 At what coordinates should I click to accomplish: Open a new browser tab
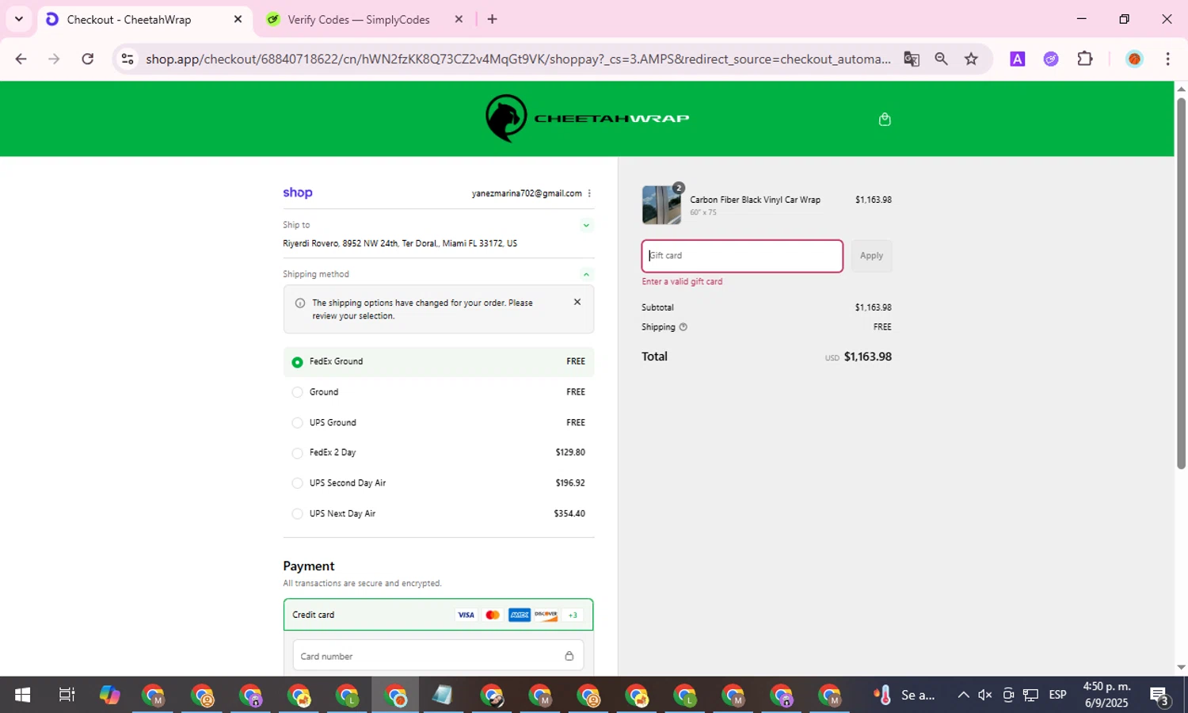point(493,19)
